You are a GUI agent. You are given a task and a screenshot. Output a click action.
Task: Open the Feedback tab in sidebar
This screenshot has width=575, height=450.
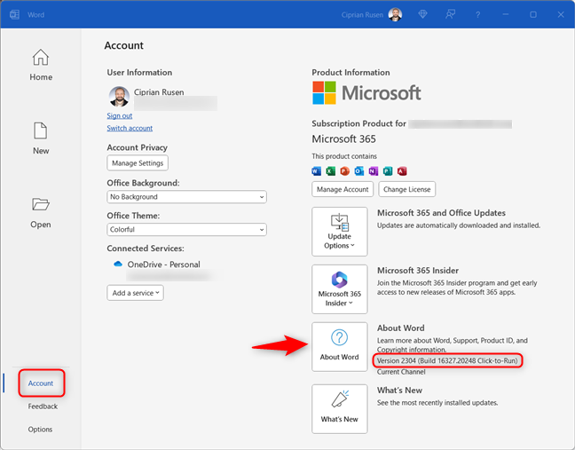click(43, 407)
